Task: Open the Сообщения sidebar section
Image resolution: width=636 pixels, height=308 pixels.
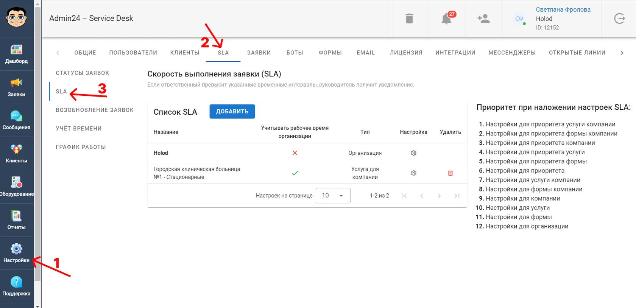Action: coord(17,120)
